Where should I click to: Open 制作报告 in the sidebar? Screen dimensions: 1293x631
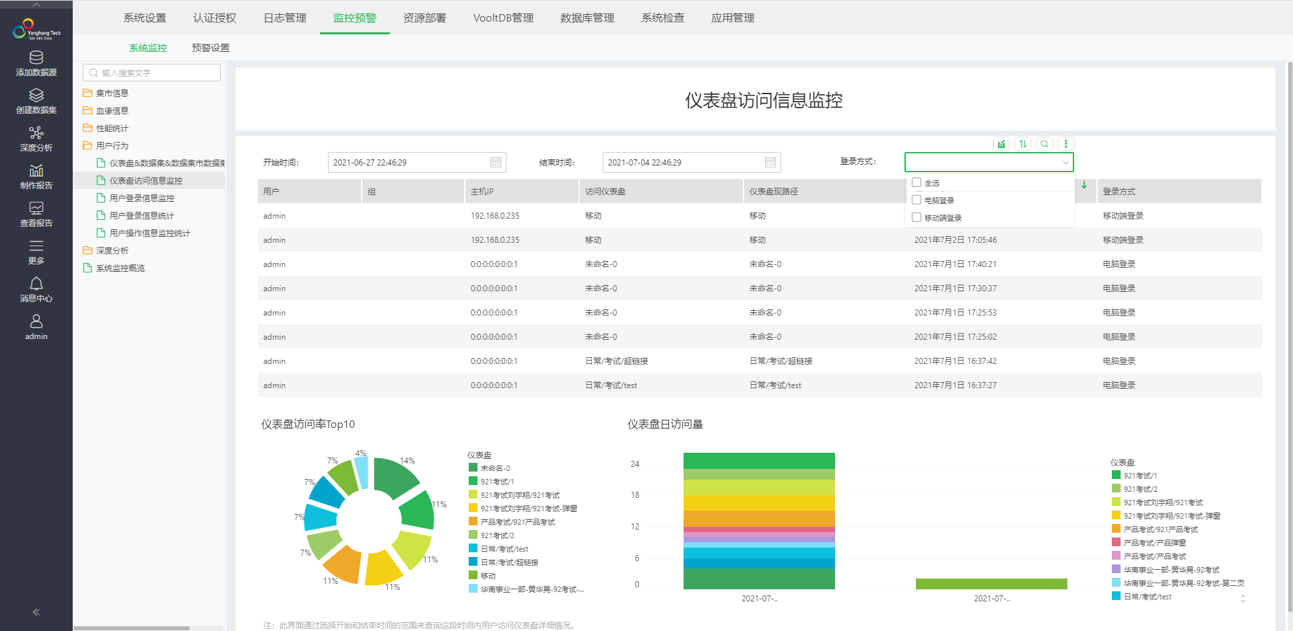[36, 177]
